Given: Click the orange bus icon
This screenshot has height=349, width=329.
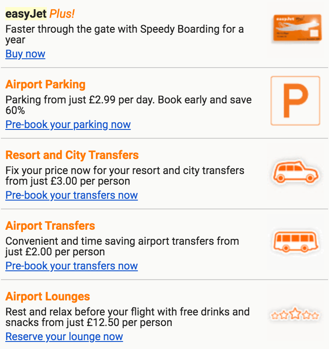Looking at the screenshot, I should [x=295, y=243].
